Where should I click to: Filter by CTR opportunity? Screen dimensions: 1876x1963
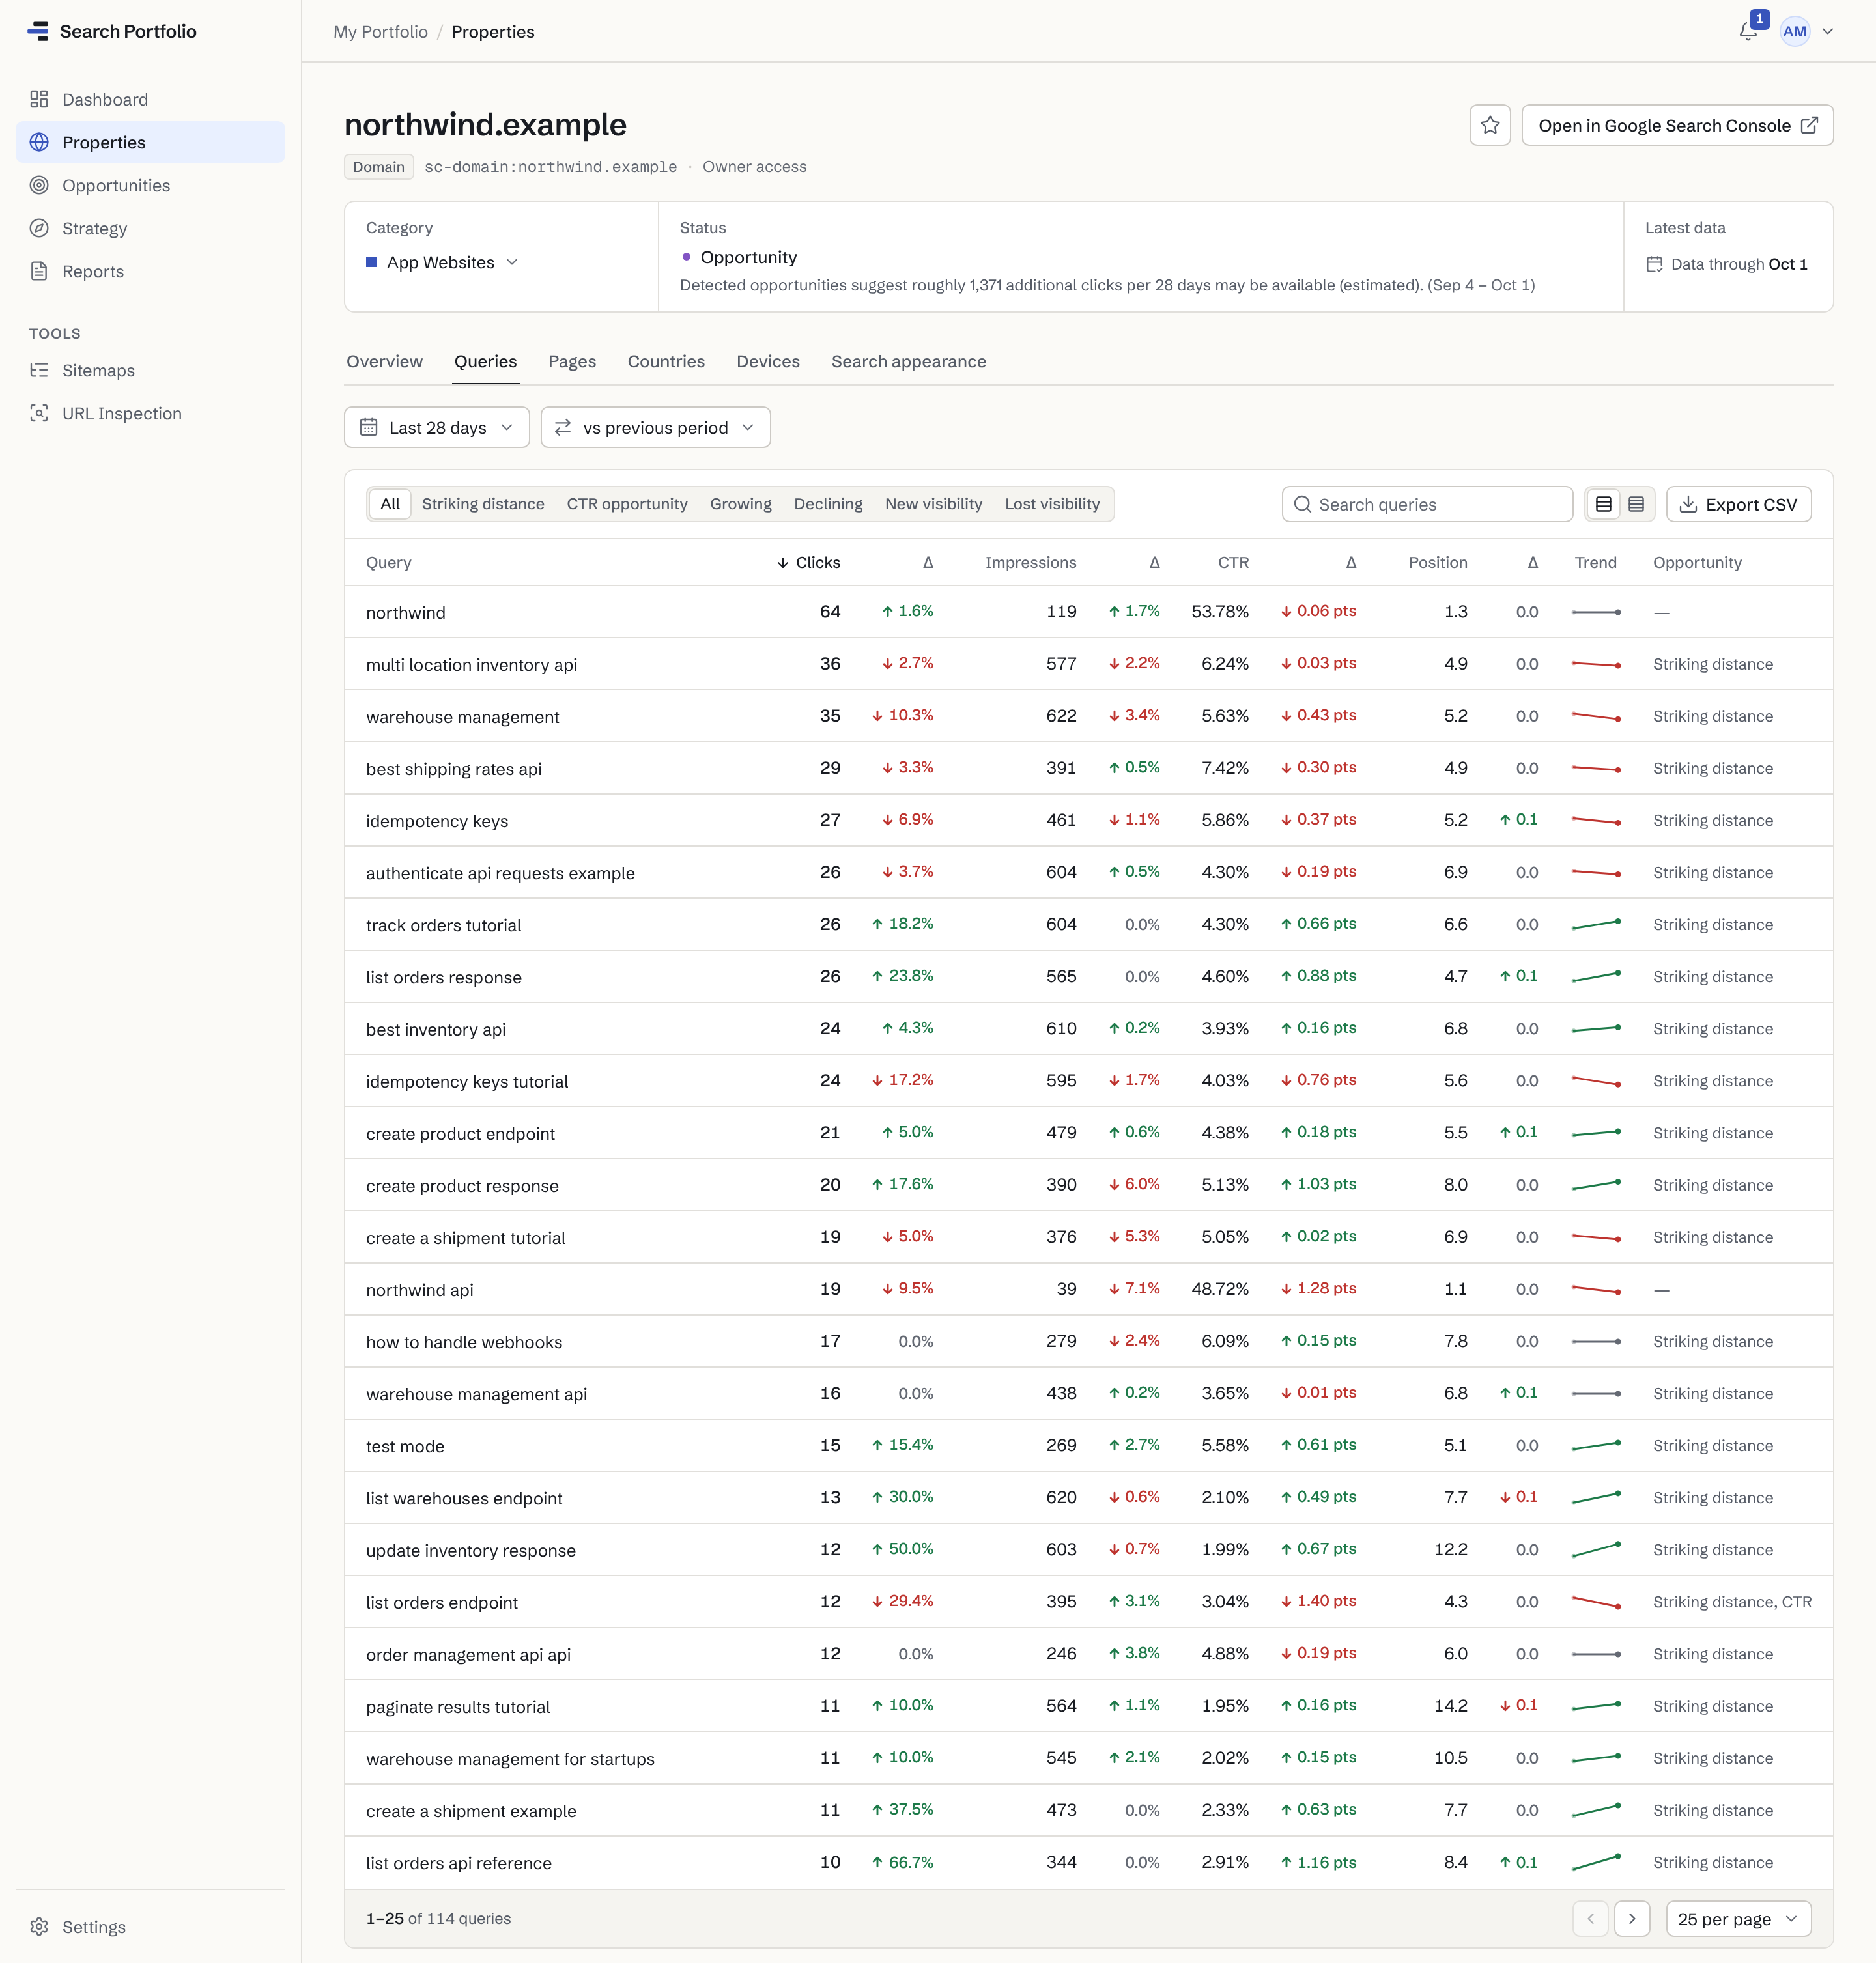(627, 504)
